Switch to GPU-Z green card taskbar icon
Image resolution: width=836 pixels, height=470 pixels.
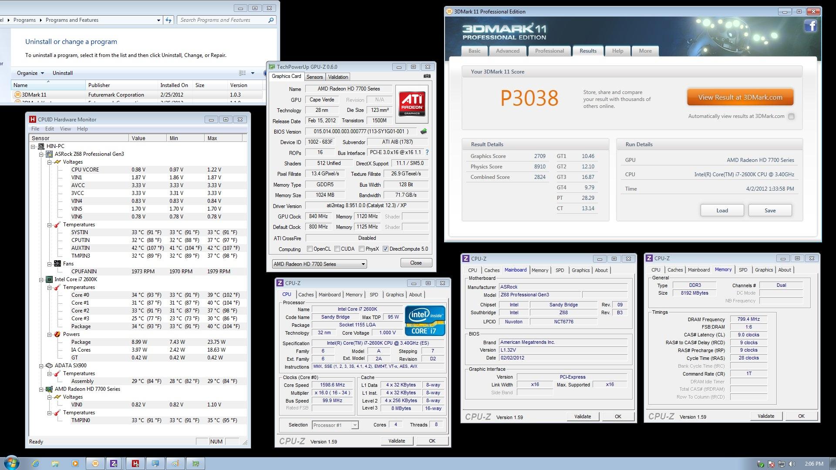[196, 463]
